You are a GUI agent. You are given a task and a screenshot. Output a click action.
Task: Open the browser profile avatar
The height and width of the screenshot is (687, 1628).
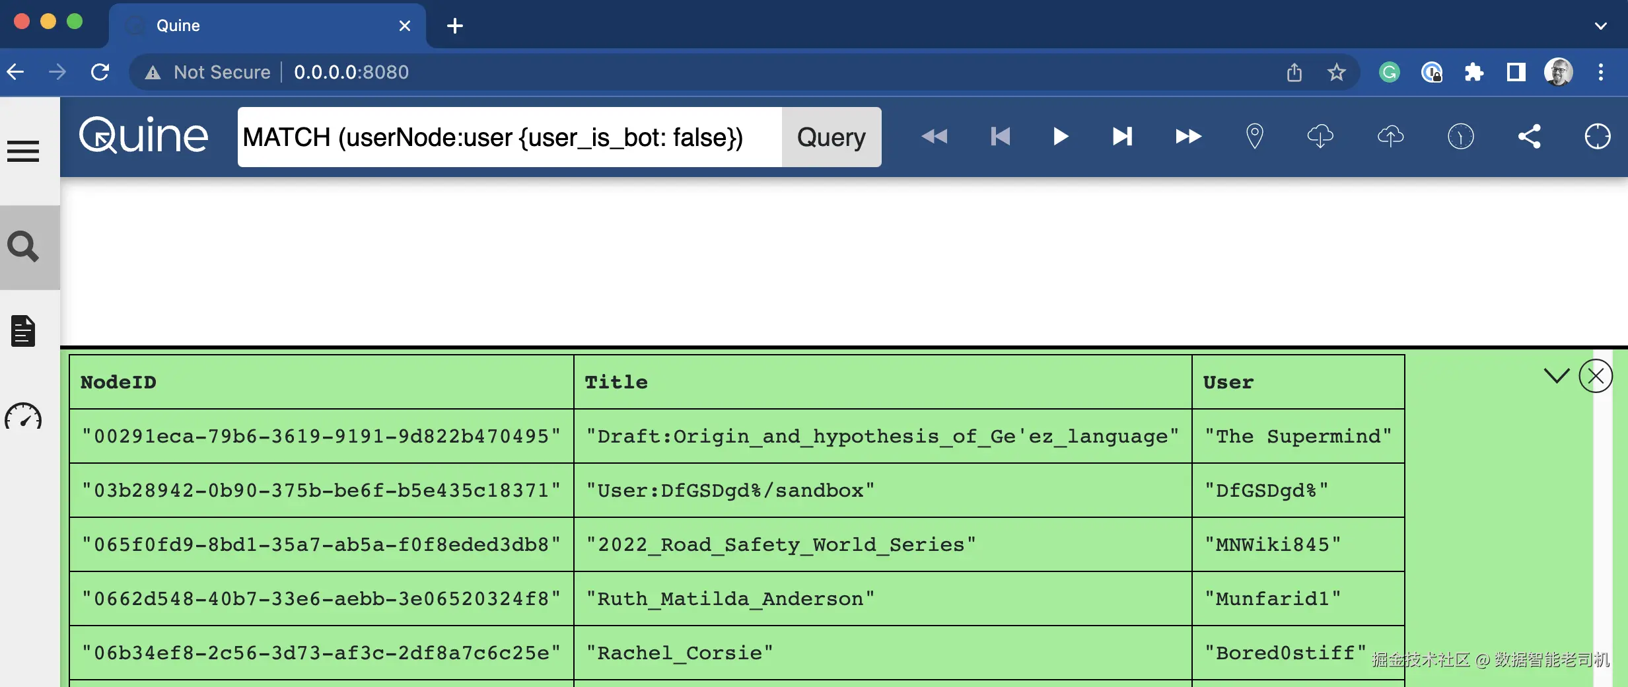(1558, 72)
